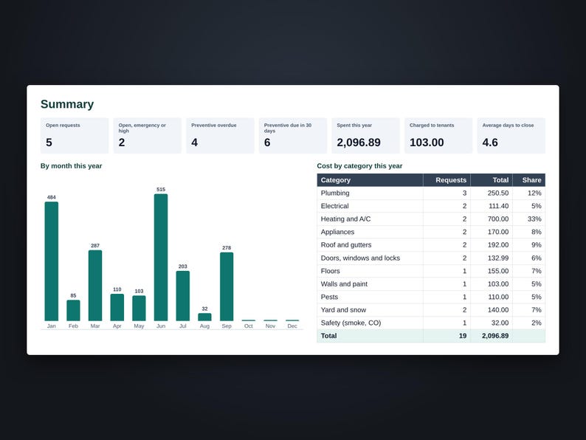
Task: Click the Pests row label
Action: coord(329,297)
